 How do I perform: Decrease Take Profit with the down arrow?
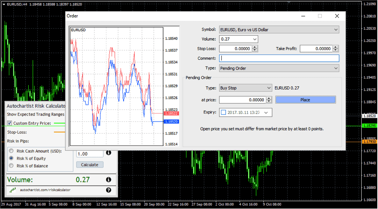click(335, 50)
